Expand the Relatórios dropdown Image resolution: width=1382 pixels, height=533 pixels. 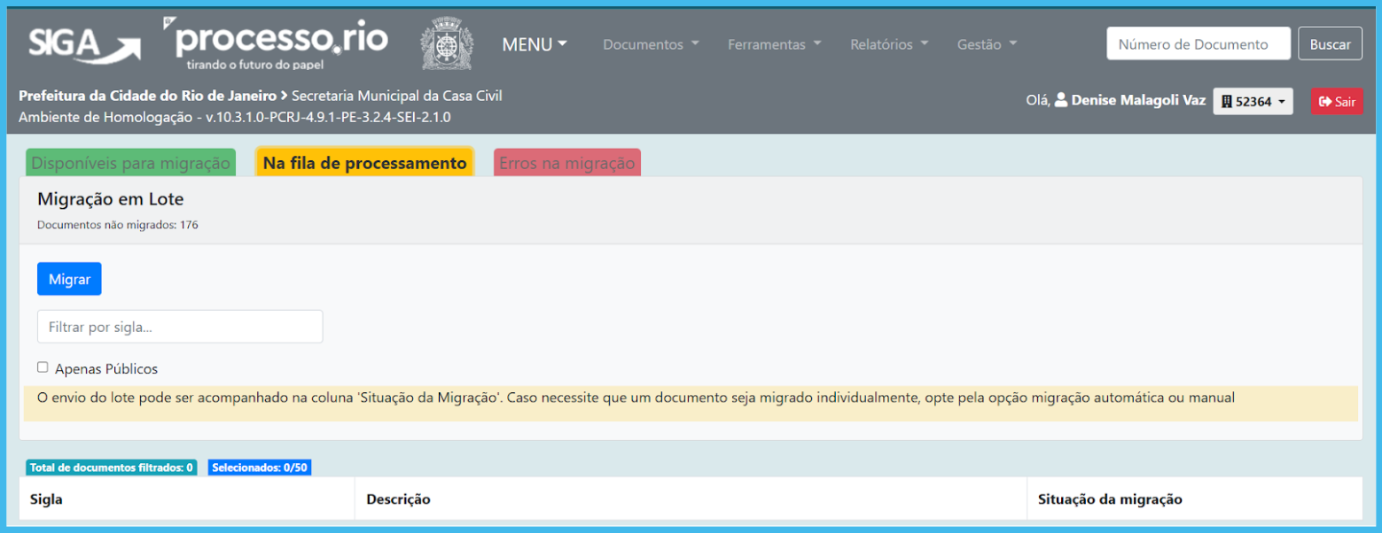(888, 44)
